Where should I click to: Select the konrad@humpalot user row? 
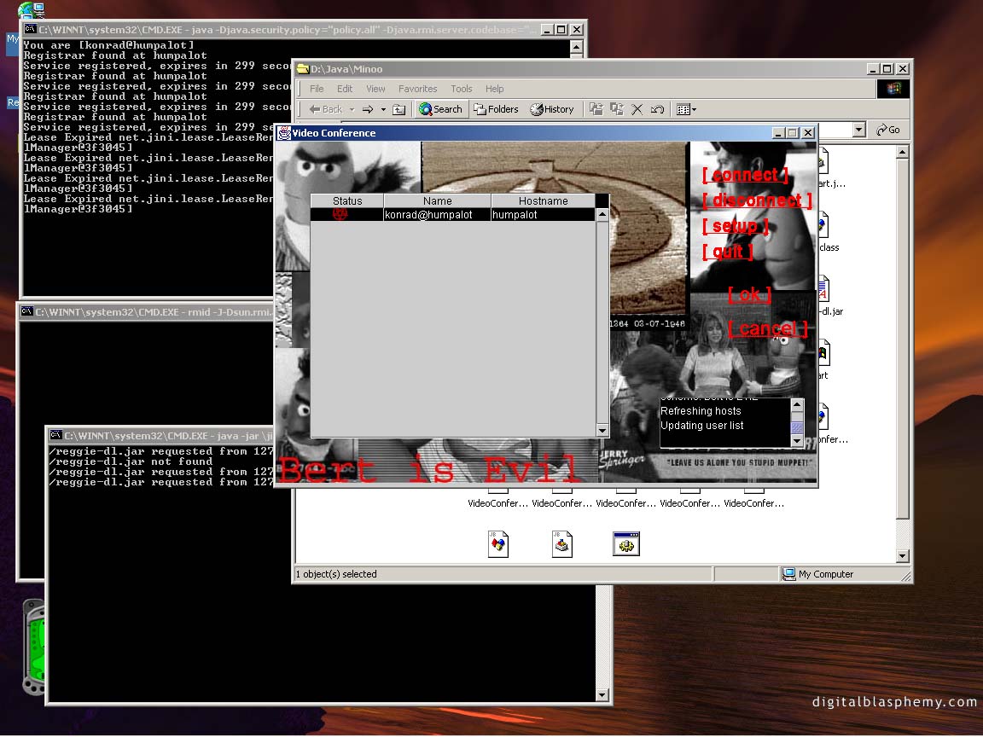coord(452,214)
